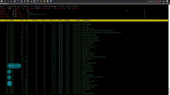This screenshot has height=95, width=170.
Task: Select the rcu_tasks_trace process row
Action: pyautogui.click(x=84, y=41)
